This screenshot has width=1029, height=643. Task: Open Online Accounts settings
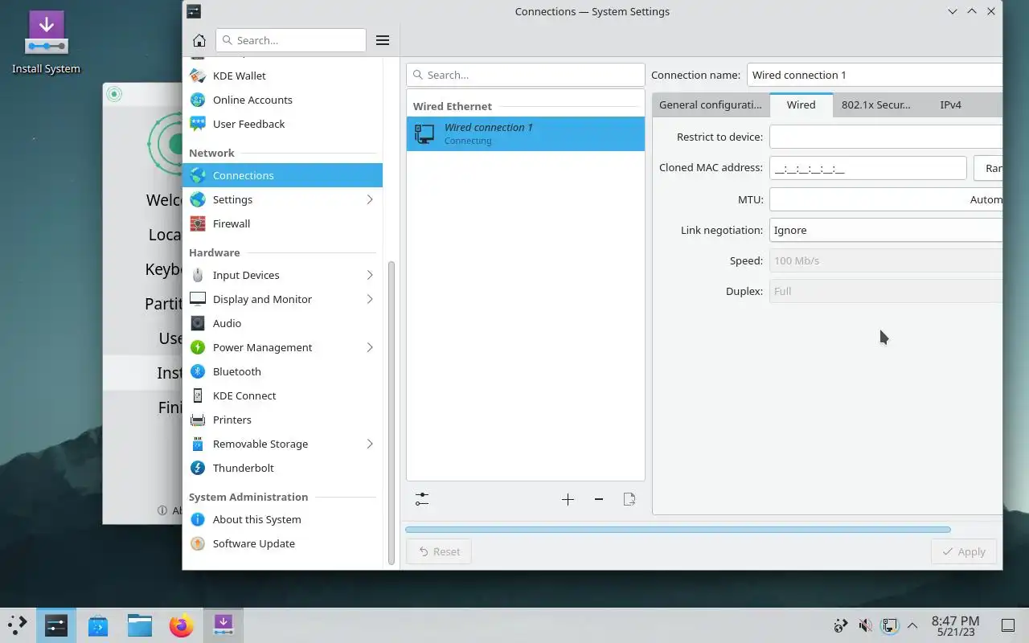click(282, 100)
